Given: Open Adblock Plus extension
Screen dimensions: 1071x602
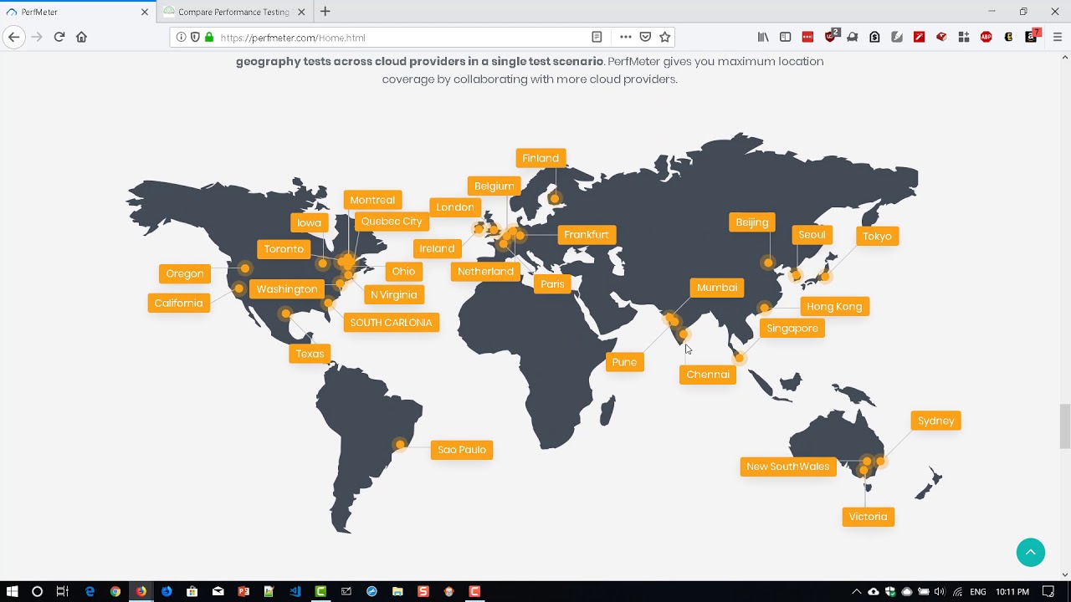Looking at the screenshot, I should (x=986, y=37).
